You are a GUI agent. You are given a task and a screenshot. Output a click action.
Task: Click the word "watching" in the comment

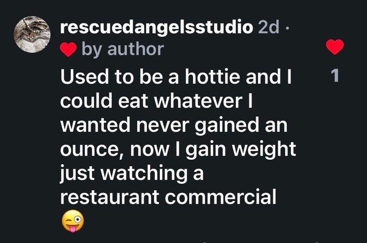point(144,174)
